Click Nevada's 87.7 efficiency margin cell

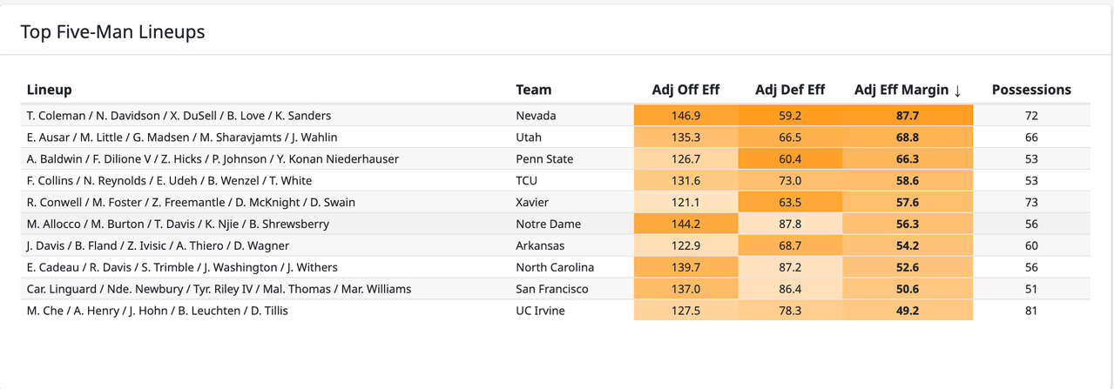click(908, 115)
